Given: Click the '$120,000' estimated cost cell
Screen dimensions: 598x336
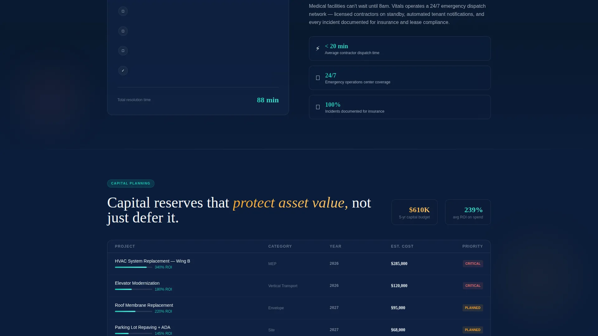Looking at the screenshot, I should (x=399, y=286).
